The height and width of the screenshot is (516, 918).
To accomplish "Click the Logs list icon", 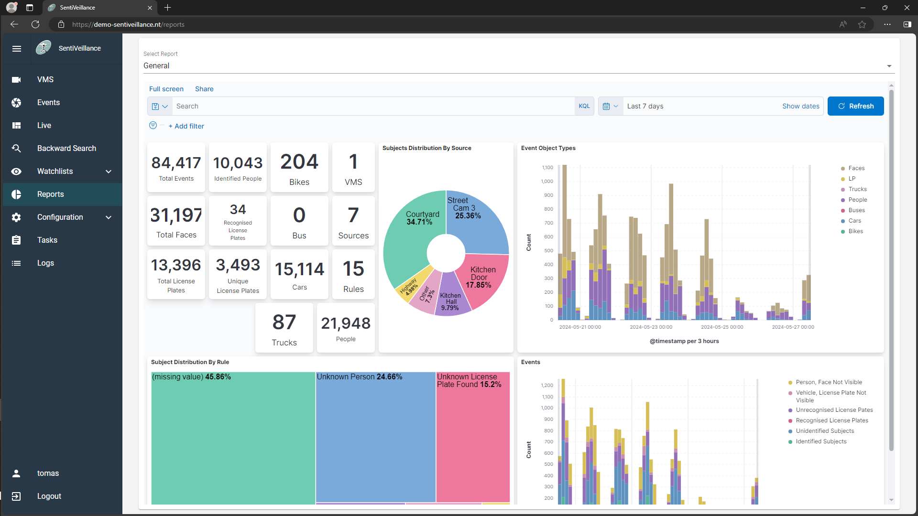I will pyautogui.click(x=16, y=263).
